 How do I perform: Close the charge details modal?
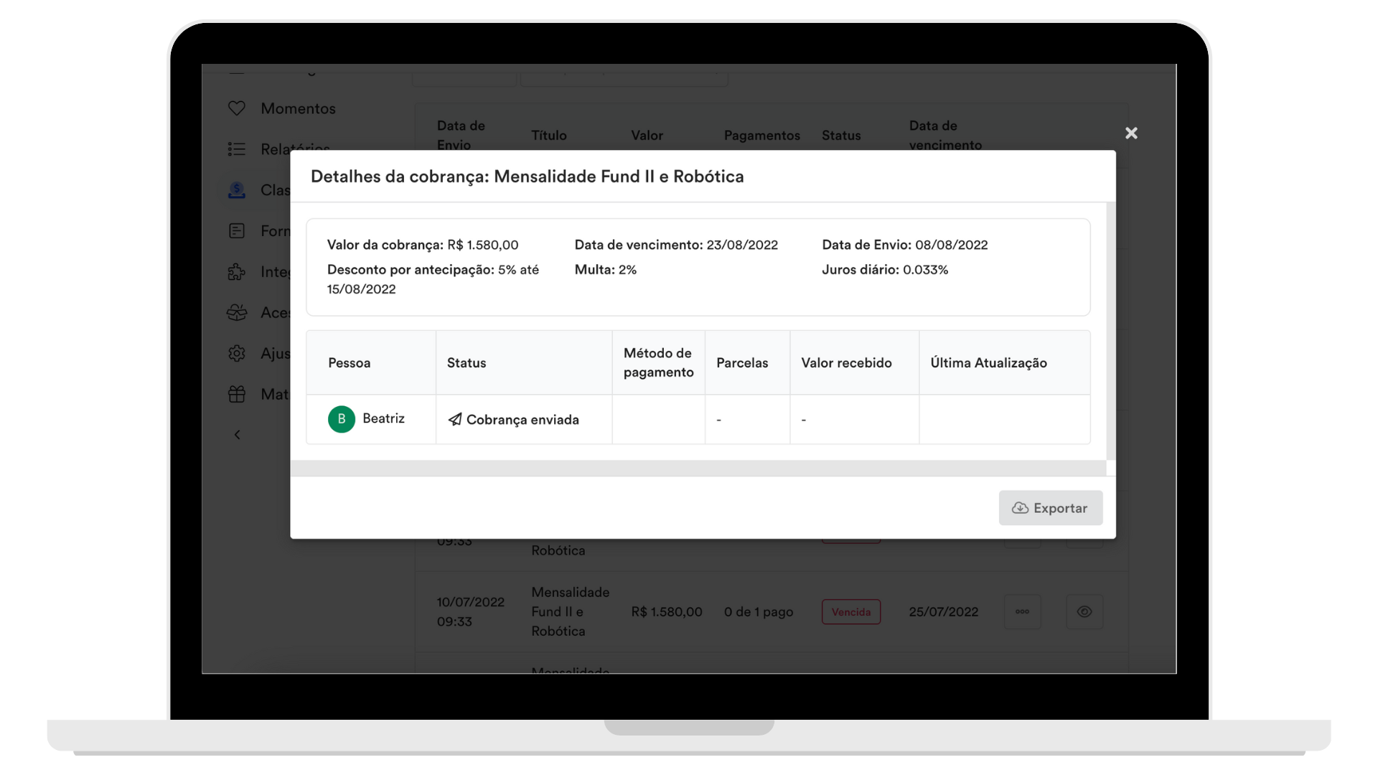click(x=1131, y=133)
